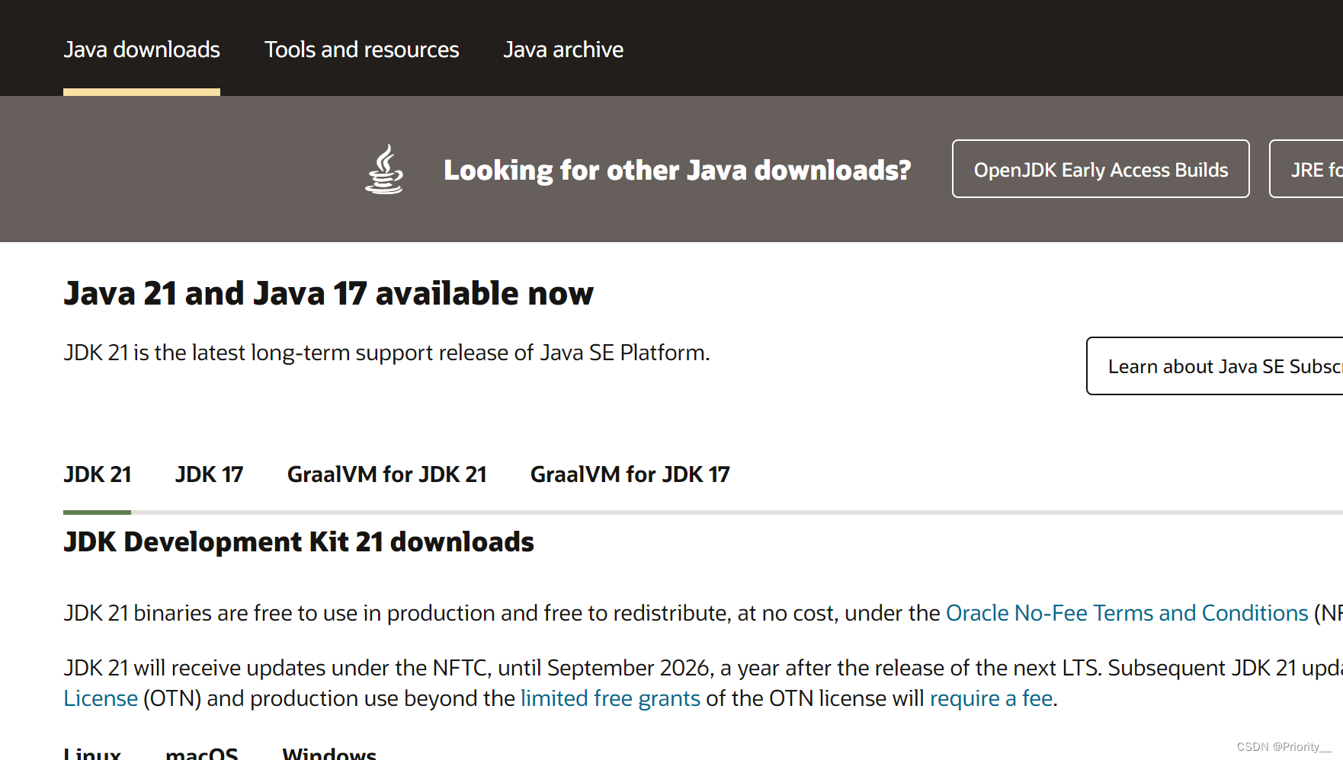The height and width of the screenshot is (760, 1343).
Task: Click 'JDK Development Kit 21 downloads' heading
Action: click(x=299, y=542)
